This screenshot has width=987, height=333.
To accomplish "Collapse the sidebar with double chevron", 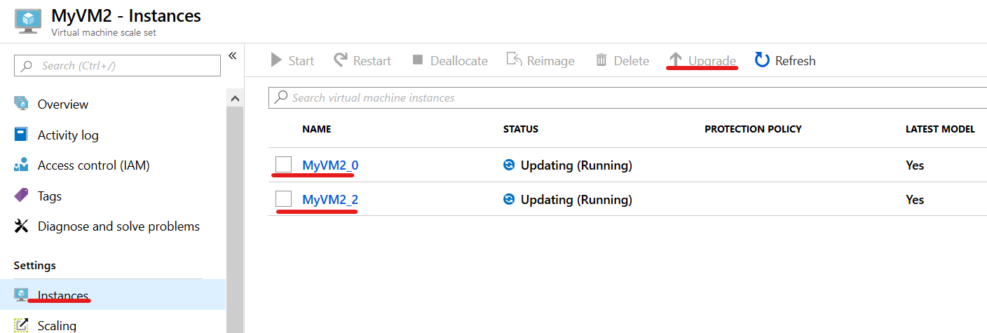I will [x=233, y=56].
